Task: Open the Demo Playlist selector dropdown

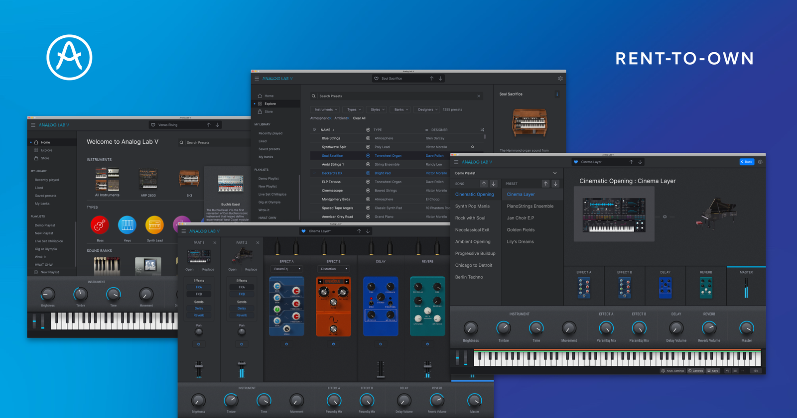Action: (506, 173)
